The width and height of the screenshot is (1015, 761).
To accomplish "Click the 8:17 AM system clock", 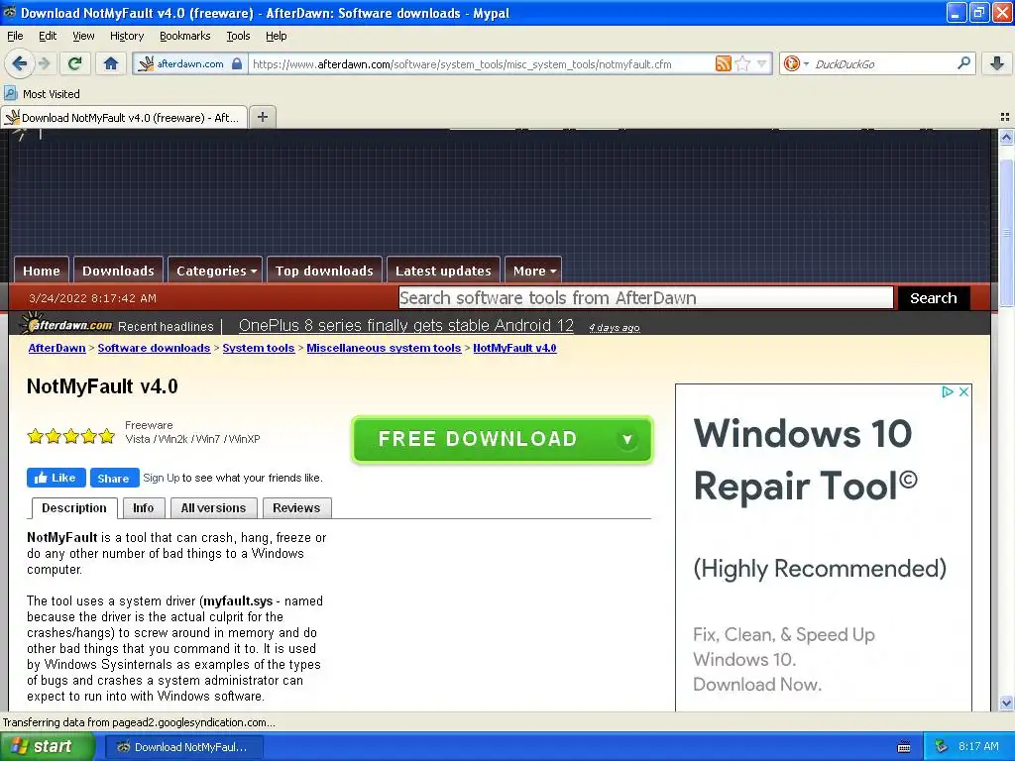I will pyautogui.click(x=978, y=747).
